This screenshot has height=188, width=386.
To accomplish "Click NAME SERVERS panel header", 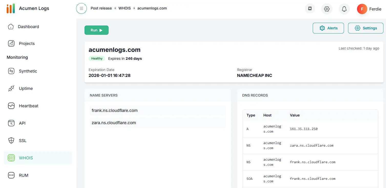I will coord(104,95).
